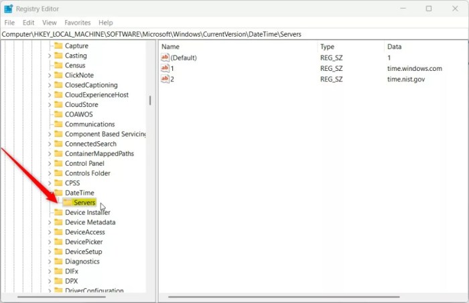The height and width of the screenshot is (303, 469).
Task: Select the Component Based Servicing folder icon
Action: (58, 134)
